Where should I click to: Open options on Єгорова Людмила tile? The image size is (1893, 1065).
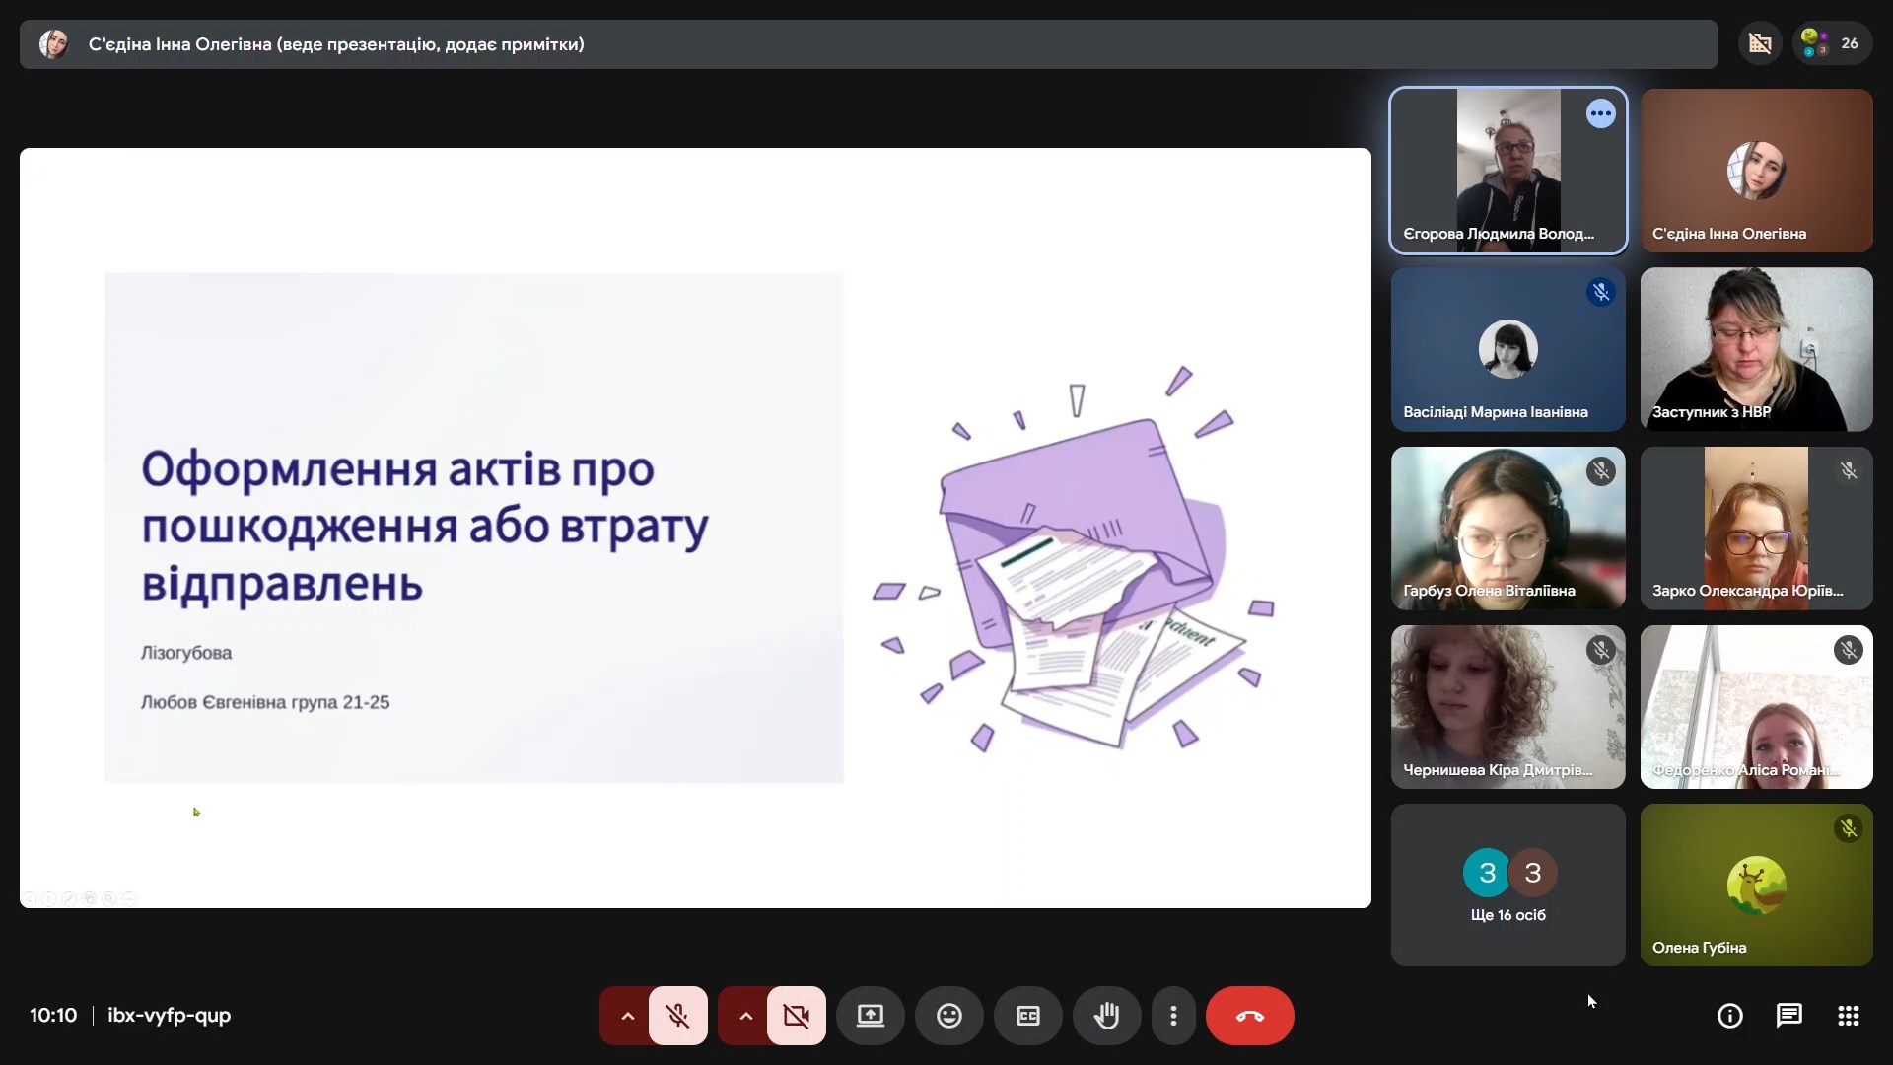(x=1600, y=113)
